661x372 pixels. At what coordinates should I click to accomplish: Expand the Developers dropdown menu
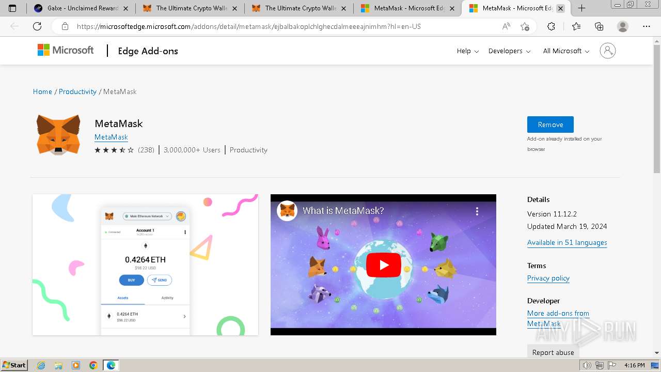pyautogui.click(x=509, y=51)
